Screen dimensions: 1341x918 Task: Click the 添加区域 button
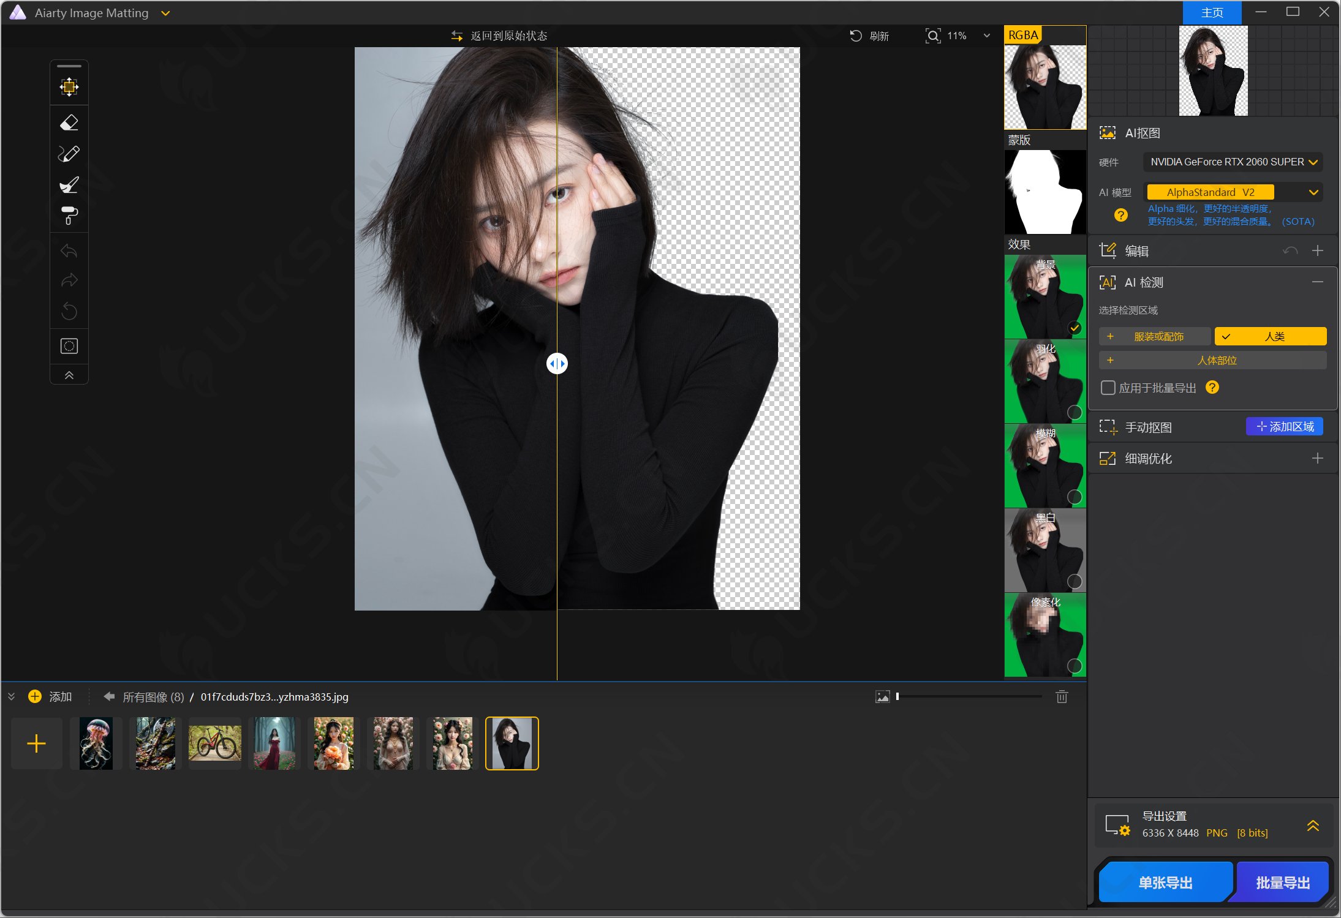pyautogui.click(x=1285, y=426)
